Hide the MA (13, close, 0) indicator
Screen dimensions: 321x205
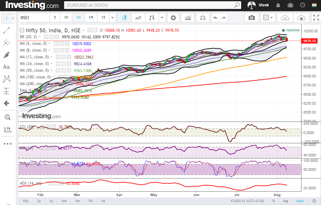pos(58,57)
